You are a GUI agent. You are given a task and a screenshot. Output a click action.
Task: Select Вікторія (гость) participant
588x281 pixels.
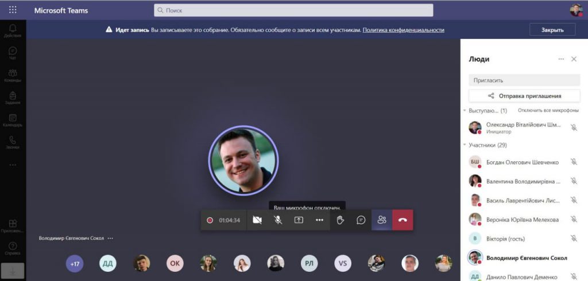click(524, 239)
